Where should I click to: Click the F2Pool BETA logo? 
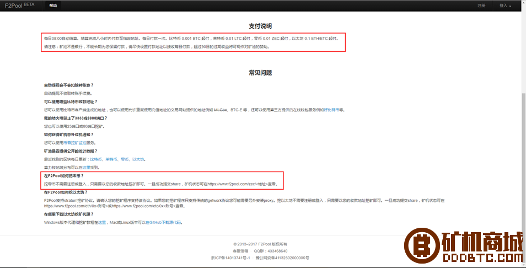pyautogui.click(x=19, y=6)
